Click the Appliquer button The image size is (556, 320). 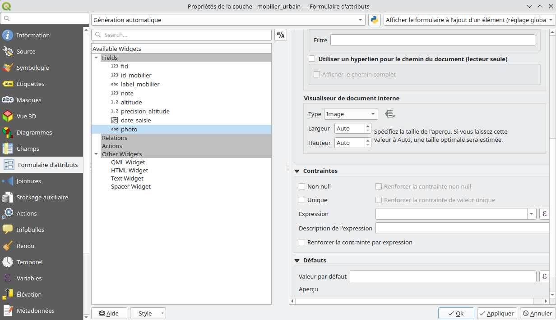point(496,313)
